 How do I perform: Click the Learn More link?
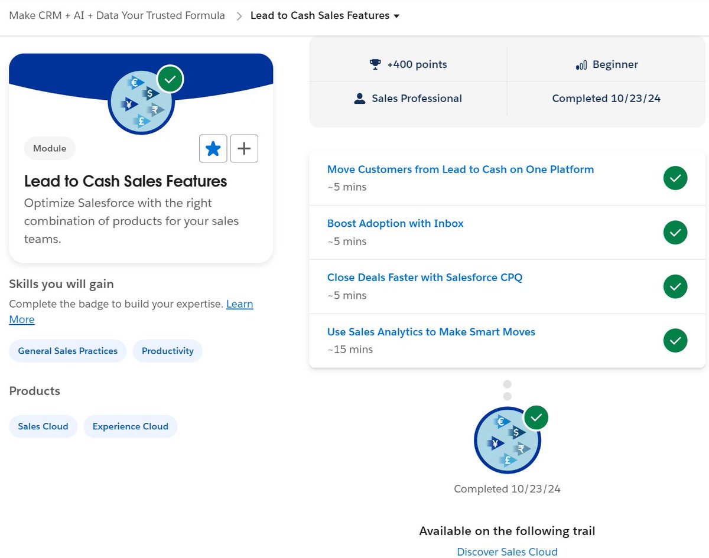point(240,304)
